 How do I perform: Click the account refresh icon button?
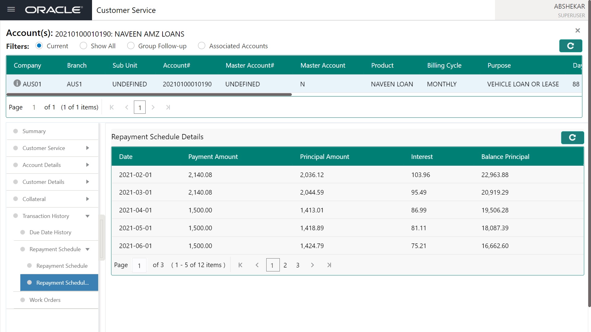click(570, 46)
